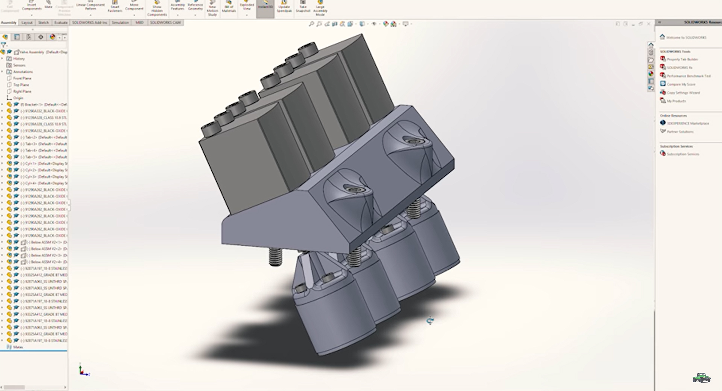
Task: Toggle Large Assembly Mode
Action: click(320, 8)
